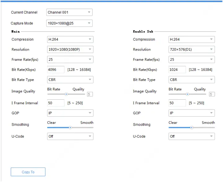
Task: Click the Enable Sub heading
Action: (x=143, y=31)
